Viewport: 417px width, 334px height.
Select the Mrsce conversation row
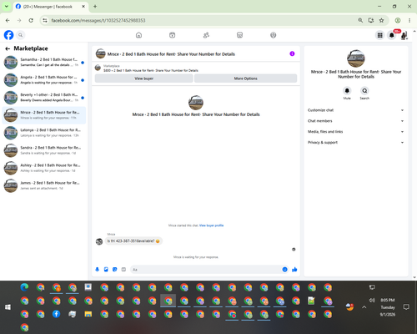[x=44, y=115]
